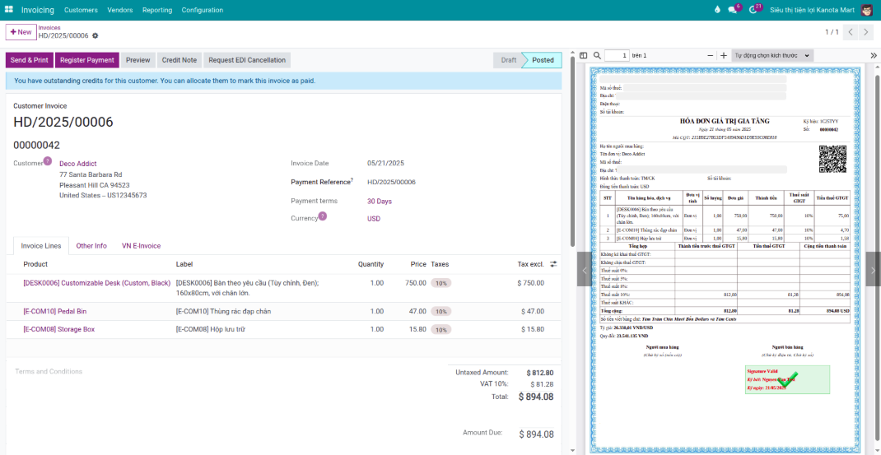Click the left arrow on PDF preview
881x455 pixels.
585,269
